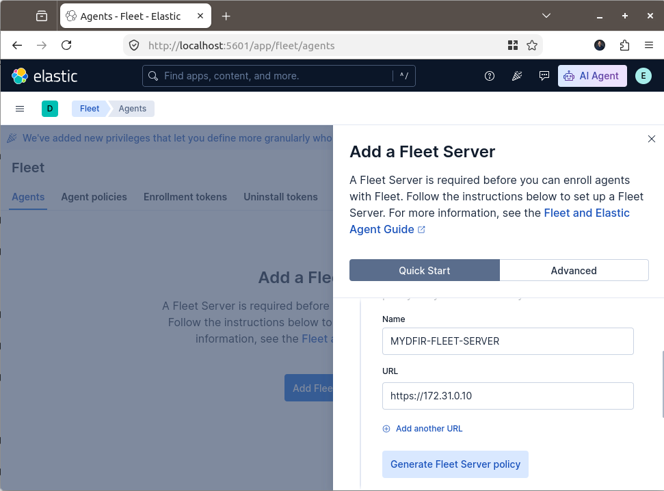Click the site security shield icon
The image size is (664, 491).
(134, 45)
